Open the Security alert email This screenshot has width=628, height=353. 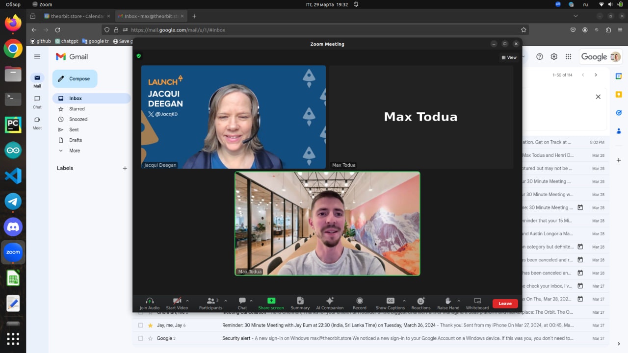coord(371,338)
